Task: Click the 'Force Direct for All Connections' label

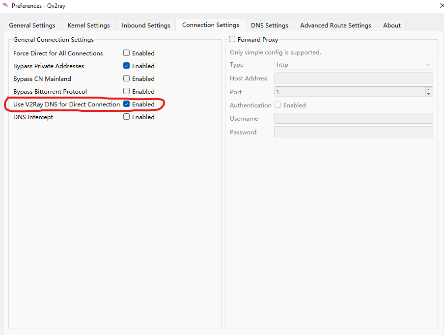Action: [x=58, y=53]
